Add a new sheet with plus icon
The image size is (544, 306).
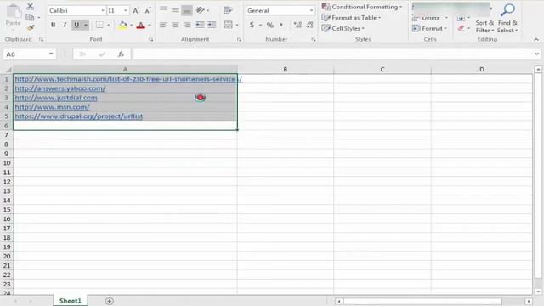[x=110, y=301]
